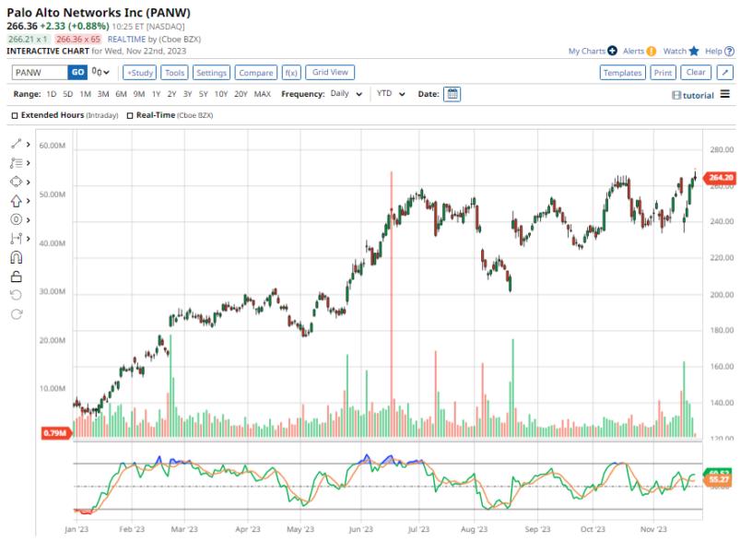Screen dimensions: 752x553
Task: Expand the trend line tool options
Action: (29, 144)
